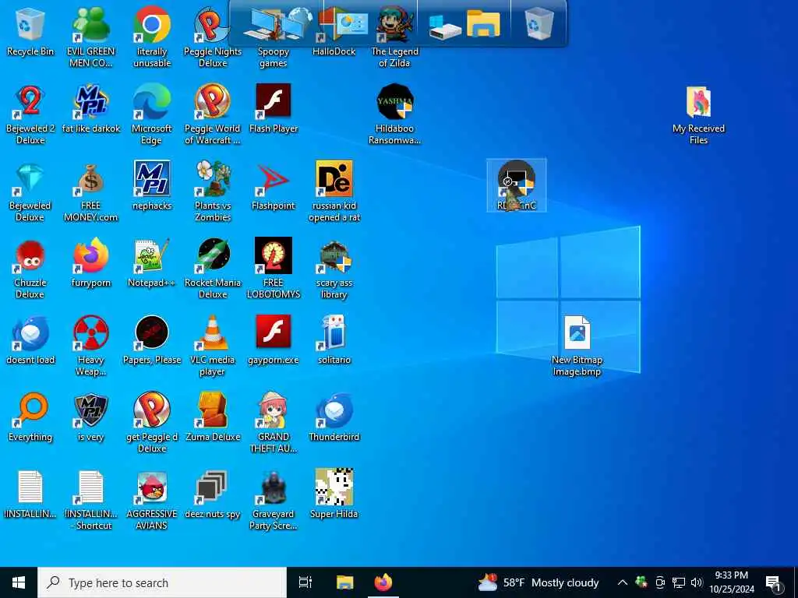Viewport: 798px width, 598px height.
Task: Switch to Firefox on the taskbar
Action: (383, 582)
